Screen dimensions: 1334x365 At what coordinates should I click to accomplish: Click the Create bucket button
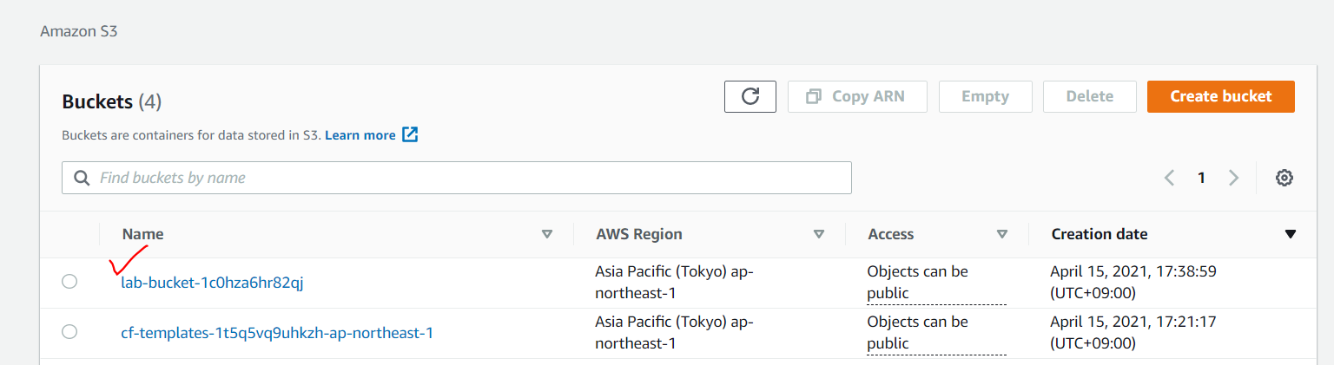(x=1221, y=96)
